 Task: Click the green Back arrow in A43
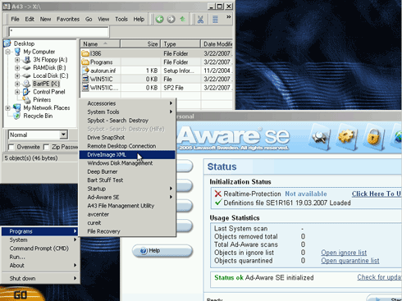(160, 19)
